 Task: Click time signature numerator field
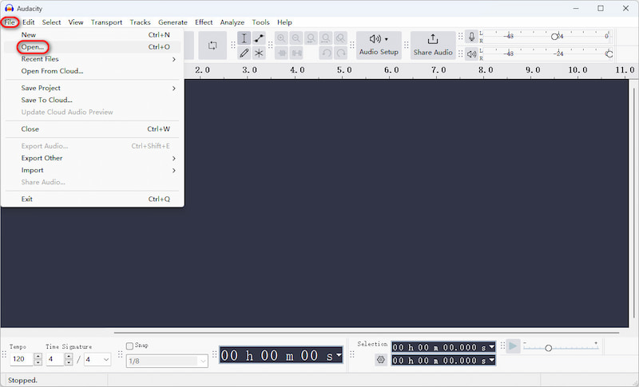[55, 359]
